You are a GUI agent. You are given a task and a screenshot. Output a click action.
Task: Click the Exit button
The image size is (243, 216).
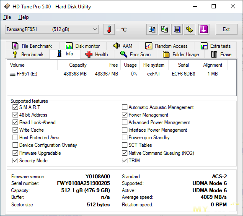tap(226, 29)
